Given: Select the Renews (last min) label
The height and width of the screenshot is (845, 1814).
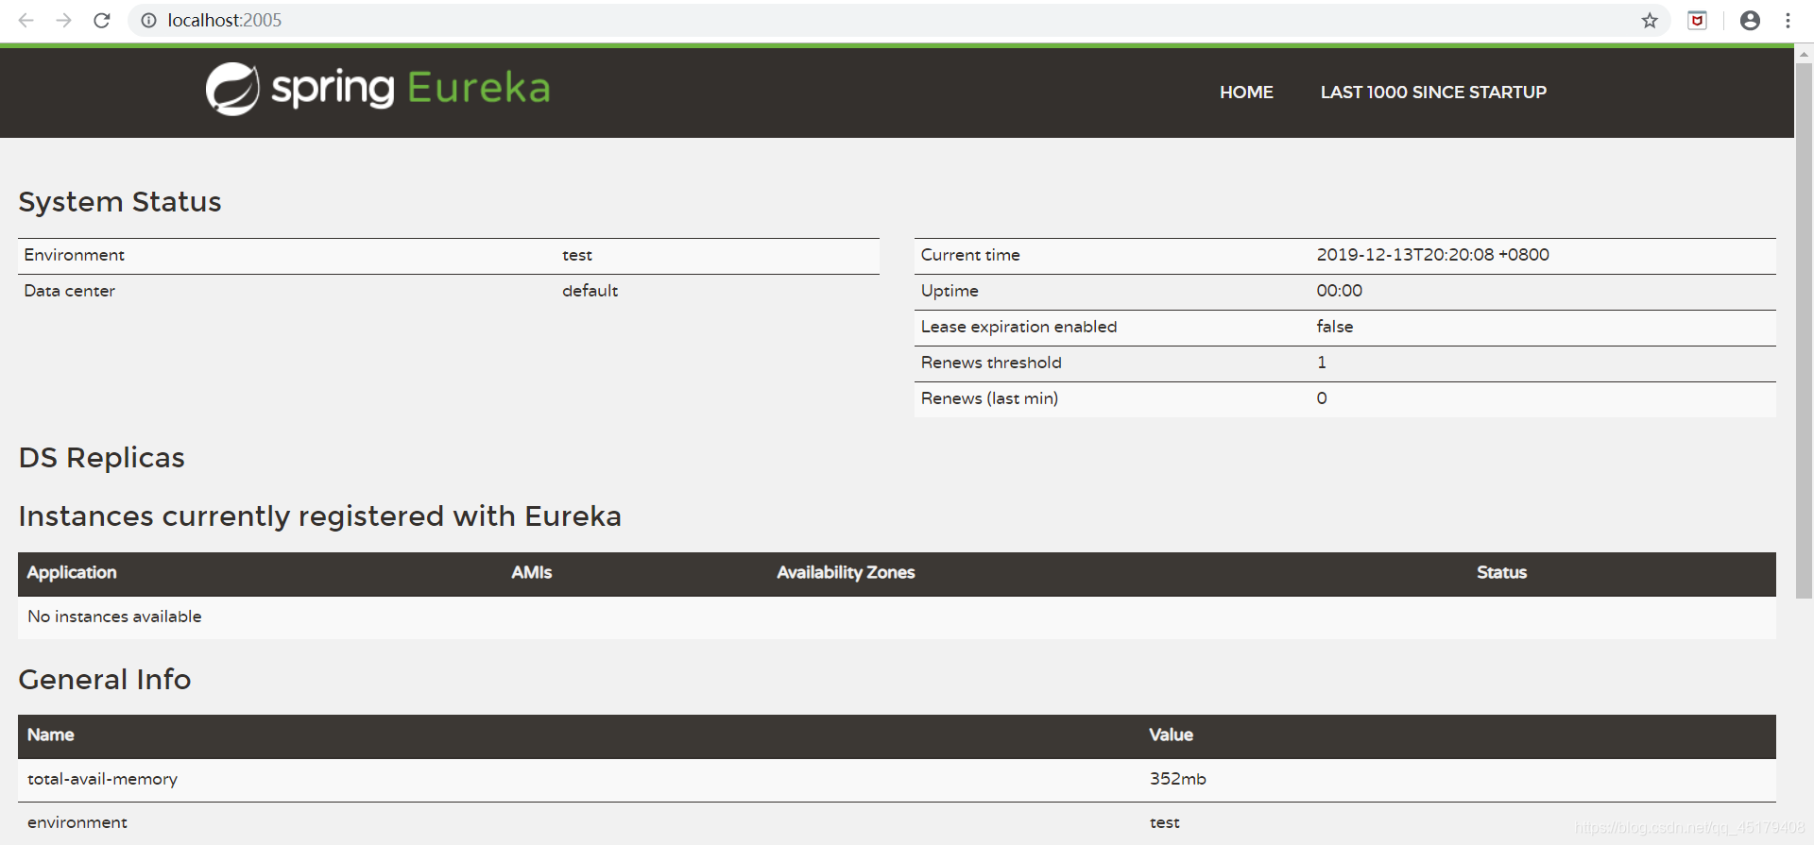Looking at the screenshot, I should coord(989,398).
